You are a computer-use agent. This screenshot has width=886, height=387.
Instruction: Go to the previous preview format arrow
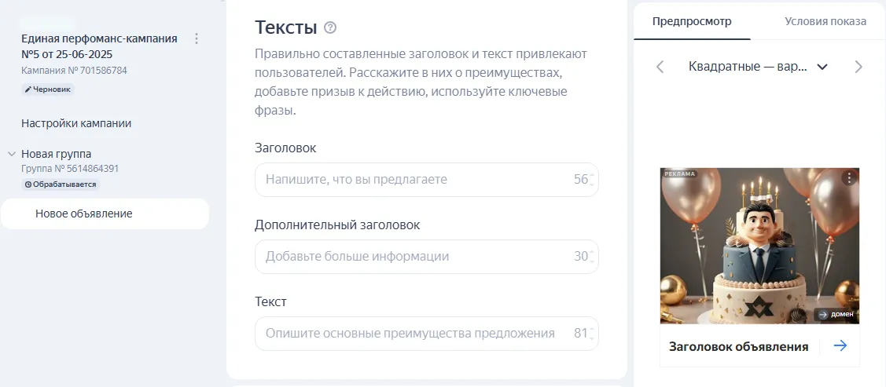point(660,67)
